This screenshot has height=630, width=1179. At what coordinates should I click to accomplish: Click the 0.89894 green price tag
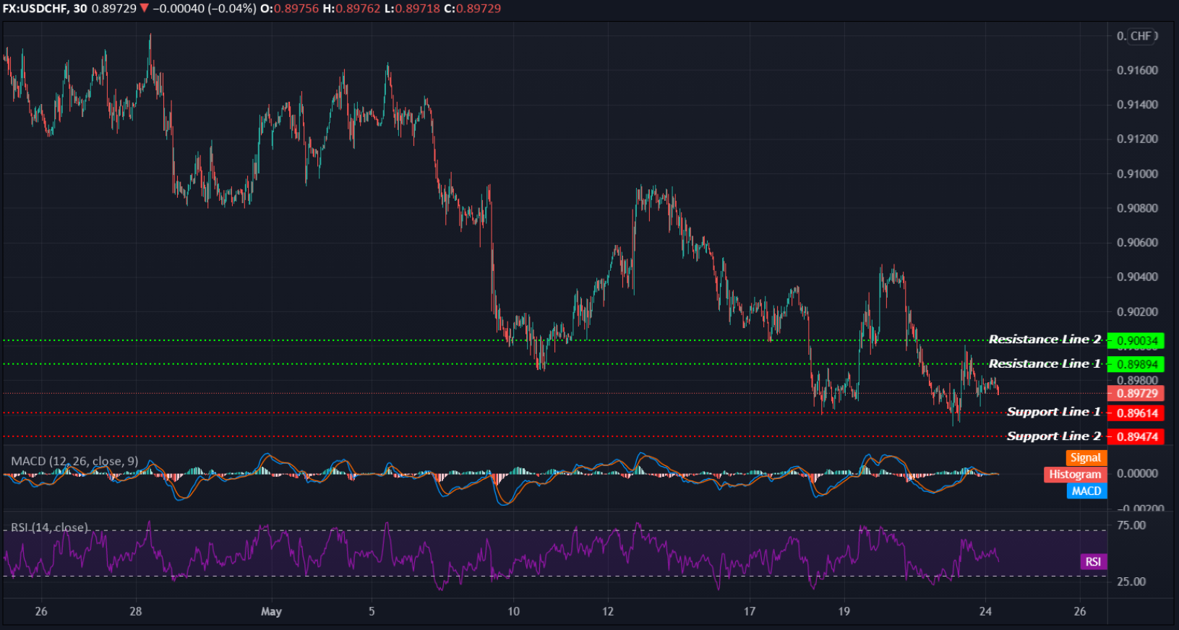click(x=1136, y=364)
